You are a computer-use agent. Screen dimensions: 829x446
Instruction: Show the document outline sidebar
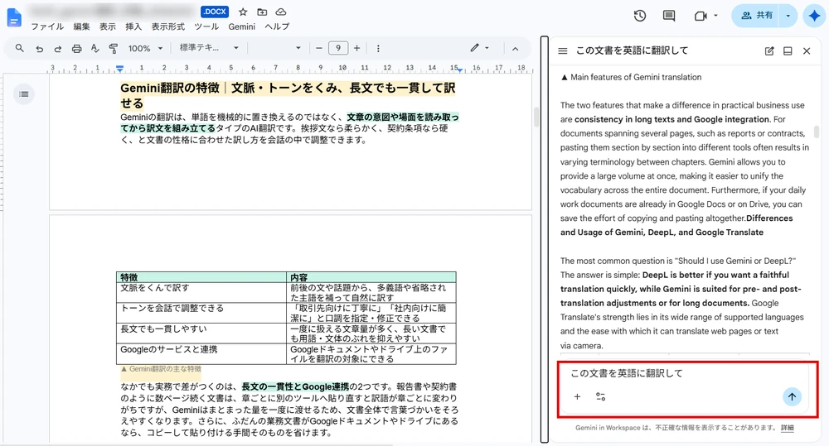[x=24, y=94]
